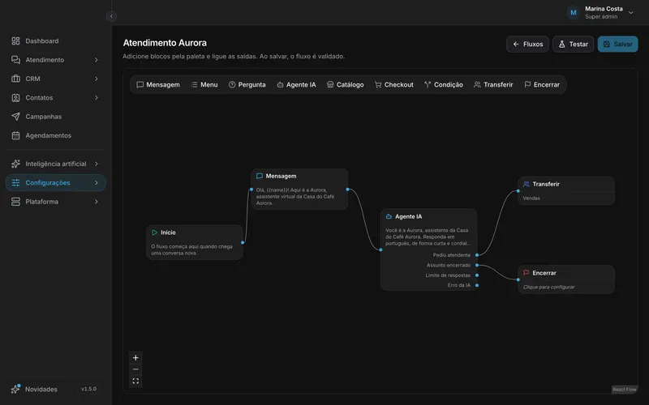The image size is (649, 405).
Task: Select the Início node text
Action: (191, 249)
